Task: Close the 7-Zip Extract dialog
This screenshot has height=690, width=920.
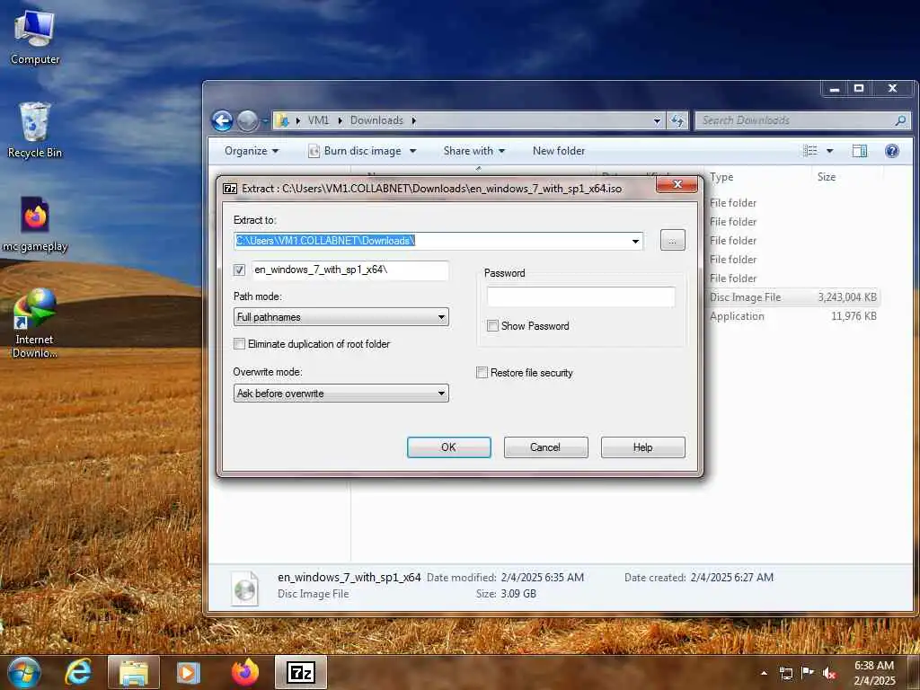Action: point(677,184)
